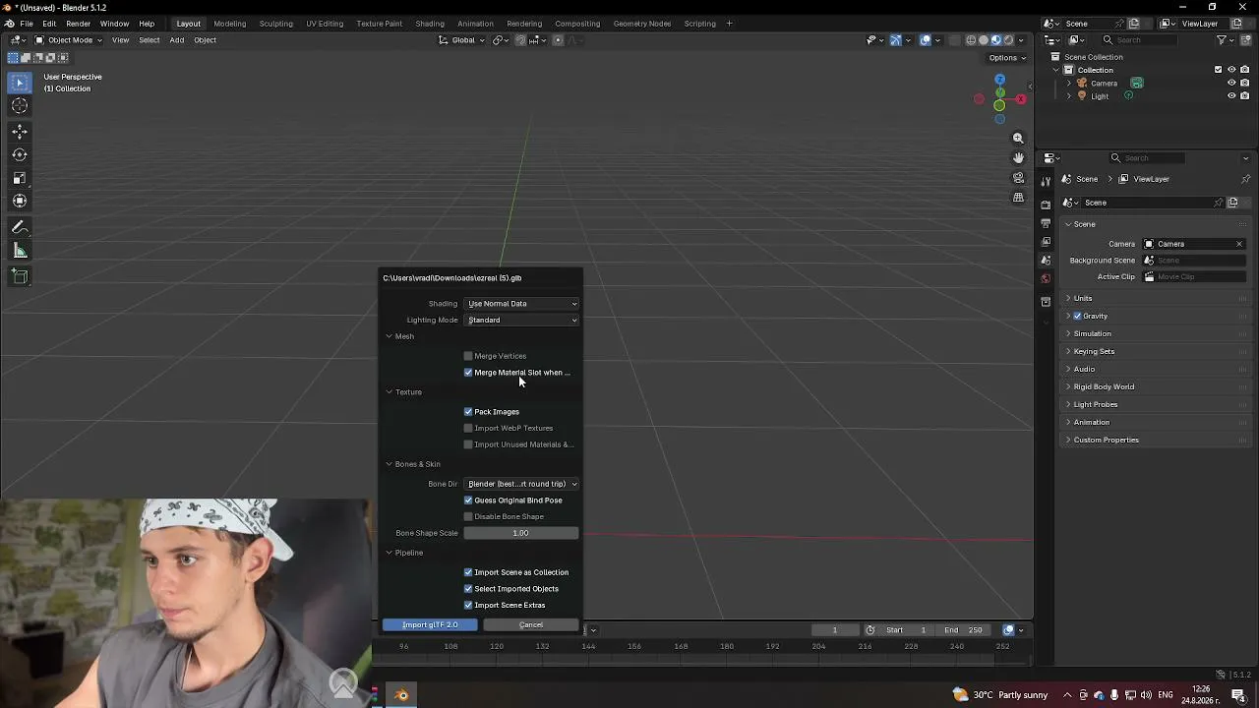The width and height of the screenshot is (1259, 708).
Task: Activate the Rotate tool
Action: click(x=20, y=154)
